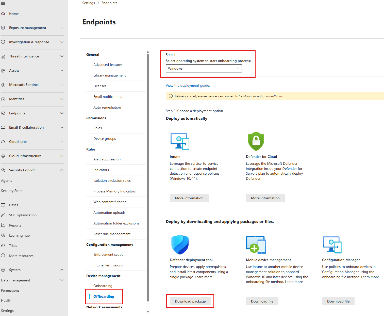This screenshot has height=316, width=384.
Task: Click the Defender deployment tool icon
Action: (180, 245)
